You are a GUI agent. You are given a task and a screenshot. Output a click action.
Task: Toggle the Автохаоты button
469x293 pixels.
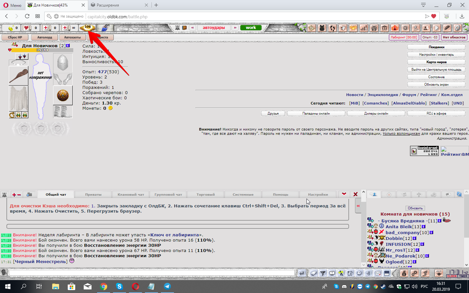(72, 37)
